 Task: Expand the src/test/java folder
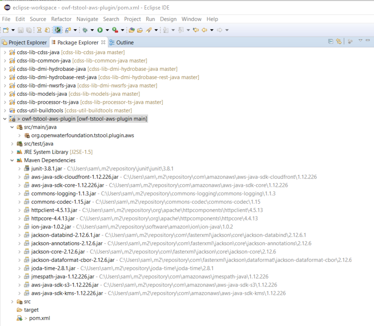click(12, 144)
